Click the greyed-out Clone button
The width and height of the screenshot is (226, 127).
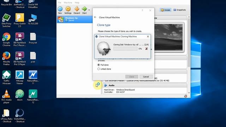coord(132,77)
